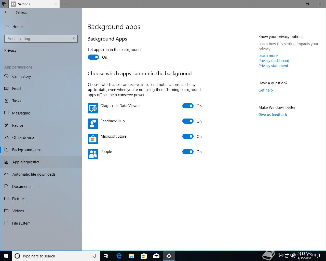Select the Call history clock icon
Image resolution: width=326 pixels, height=261 pixels.
click(x=7, y=76)
